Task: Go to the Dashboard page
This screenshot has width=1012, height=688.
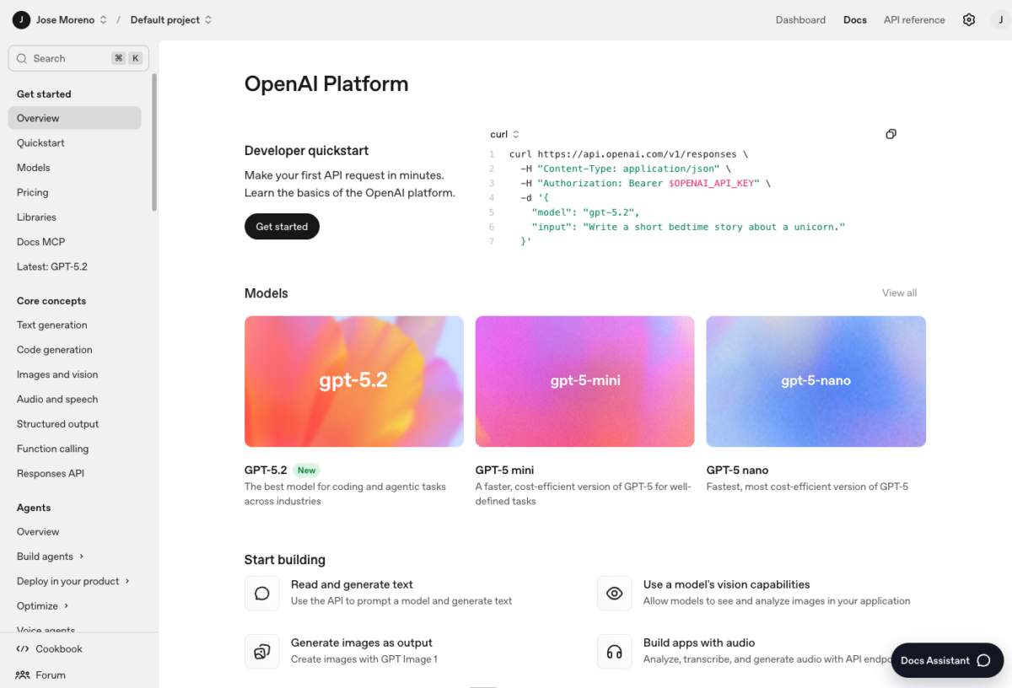Action: tap(799, 19)
